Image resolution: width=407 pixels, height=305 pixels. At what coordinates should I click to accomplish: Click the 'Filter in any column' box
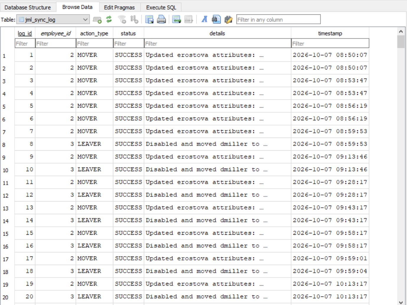point(278,20)
